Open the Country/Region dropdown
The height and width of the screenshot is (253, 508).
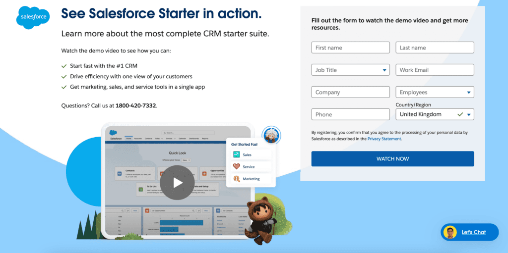435,114
